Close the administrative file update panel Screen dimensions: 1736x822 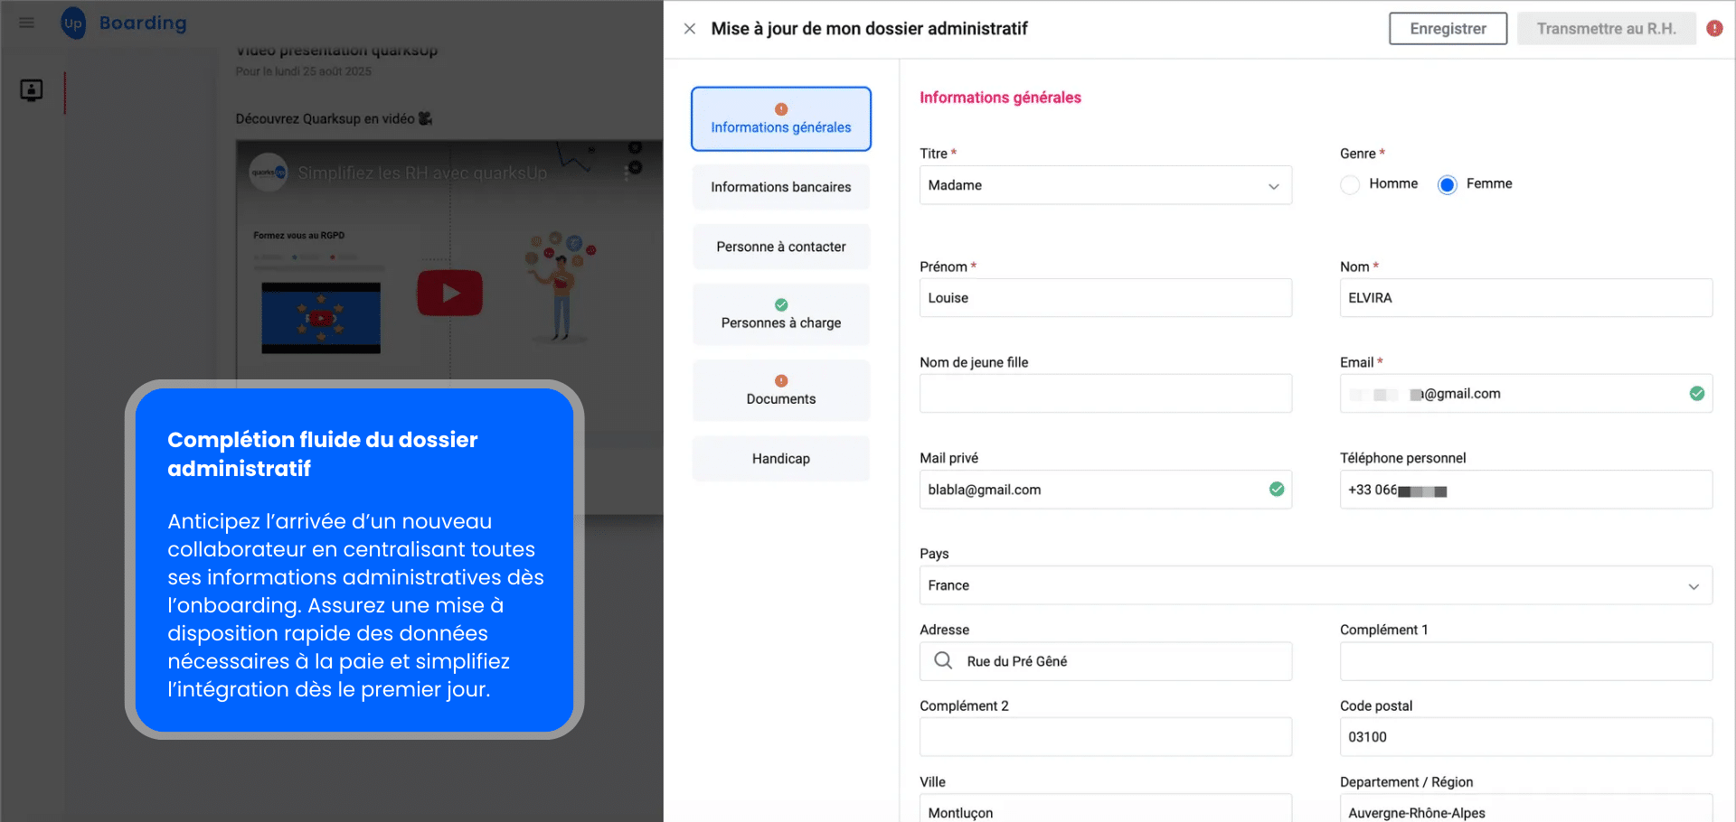pyautogui.click(x=690, y=29)
